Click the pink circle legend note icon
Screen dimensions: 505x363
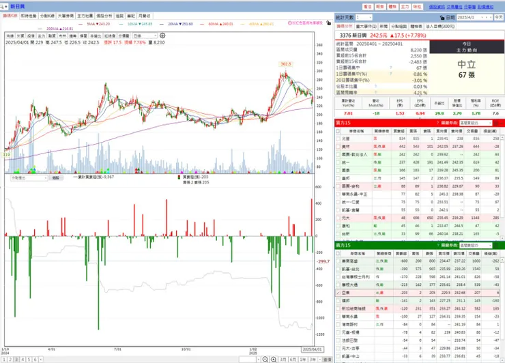point(289,23)
